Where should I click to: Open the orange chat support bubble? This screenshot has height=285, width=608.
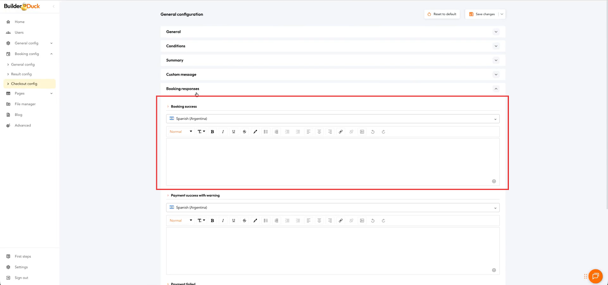595,276
